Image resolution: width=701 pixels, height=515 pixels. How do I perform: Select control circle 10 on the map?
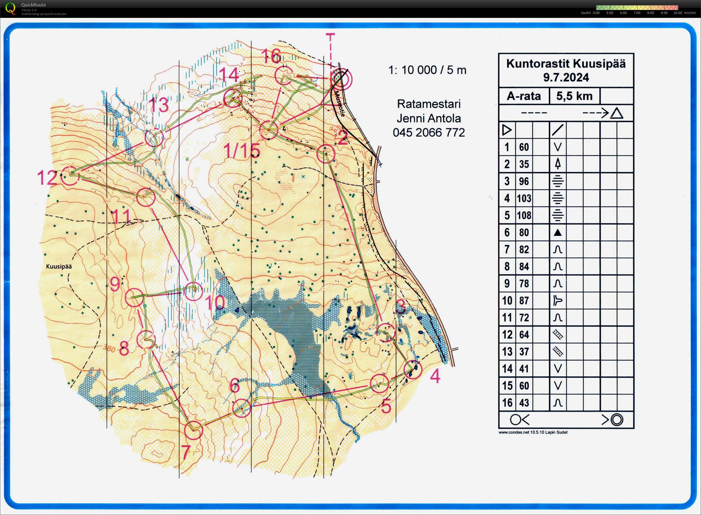(193, 291)
